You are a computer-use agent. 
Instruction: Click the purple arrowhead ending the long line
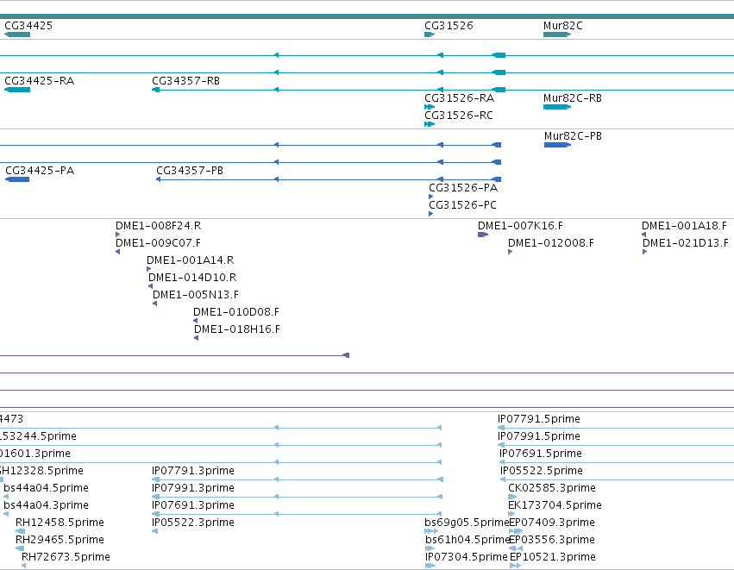(x=346, y=355)
